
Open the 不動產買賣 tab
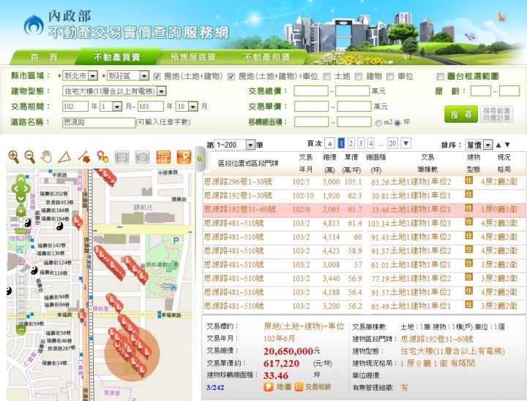117,57
